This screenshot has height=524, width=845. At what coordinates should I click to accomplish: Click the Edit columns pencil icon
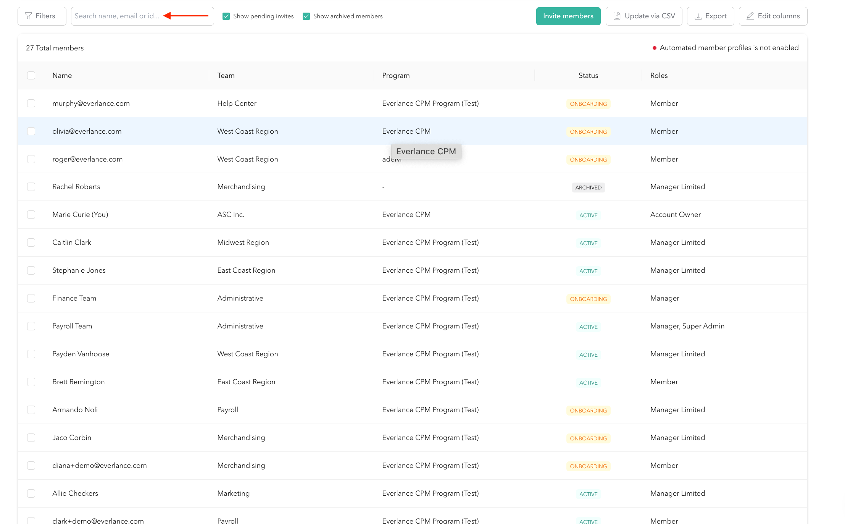(750, 16)
